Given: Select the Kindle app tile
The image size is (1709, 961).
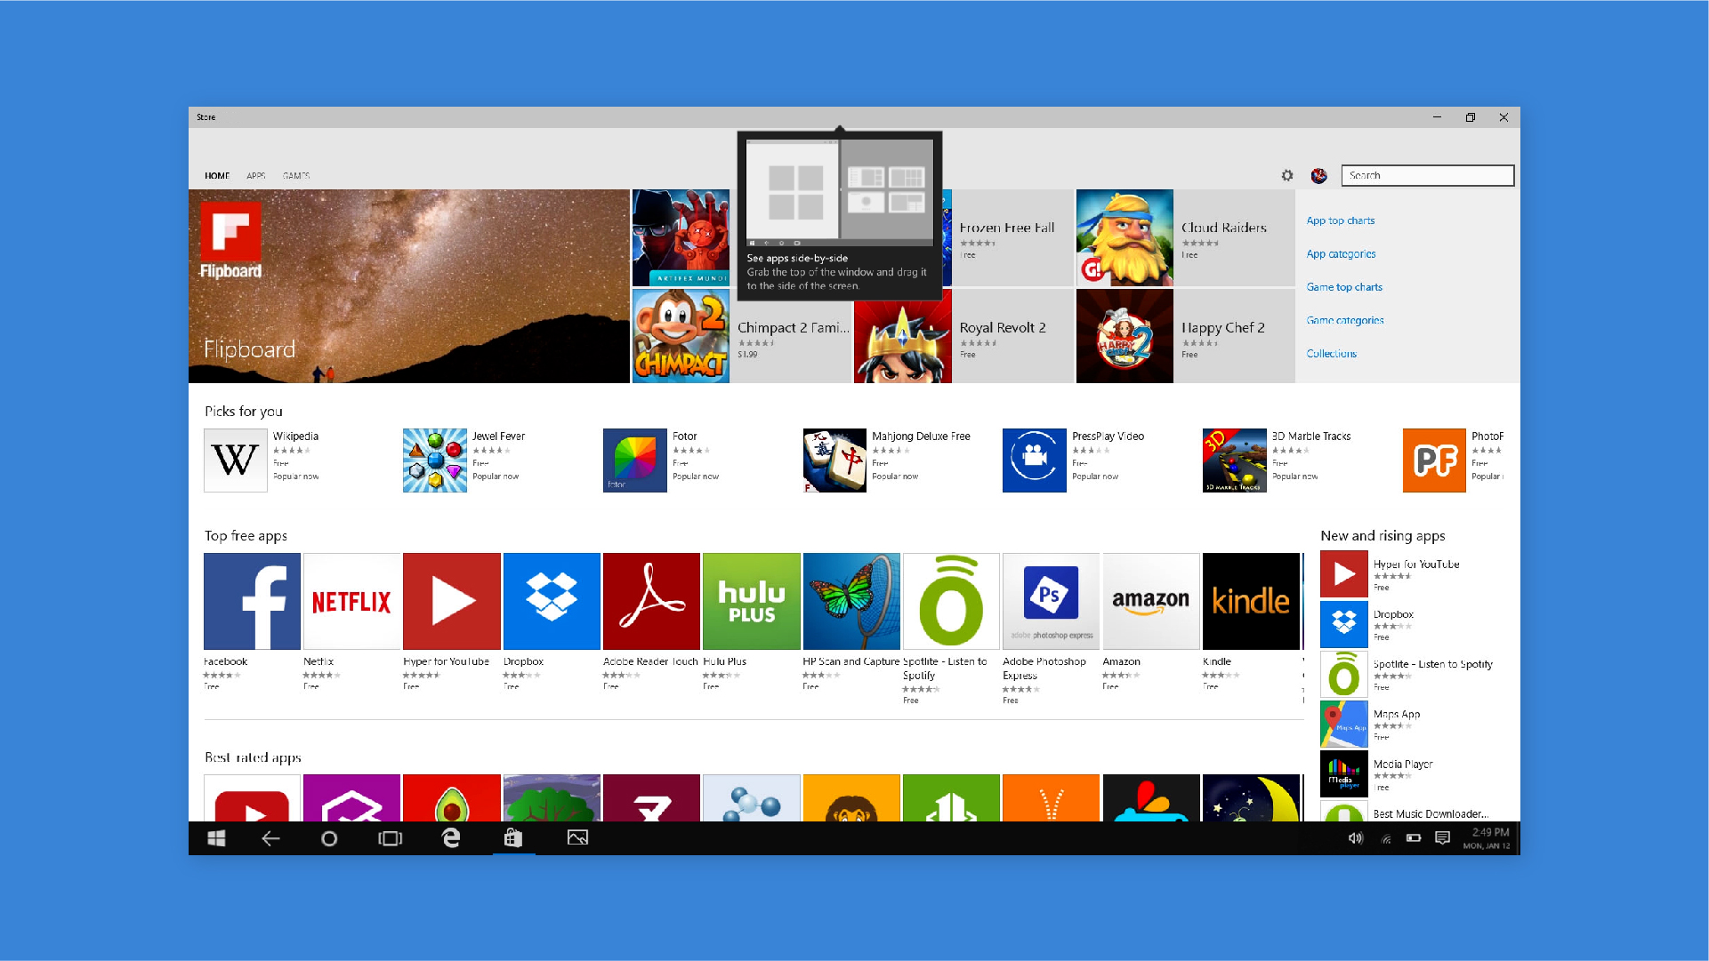Looking at the screenshot, I should [x=1250, y=601].
